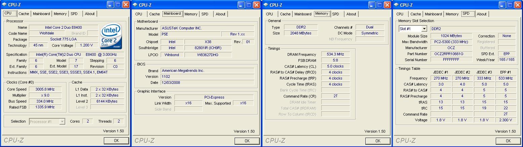Viewport: 523px width, 147px height.
Task: Click the Multiplier value 'x 9.0'
Action: click(x=45, y=95)
